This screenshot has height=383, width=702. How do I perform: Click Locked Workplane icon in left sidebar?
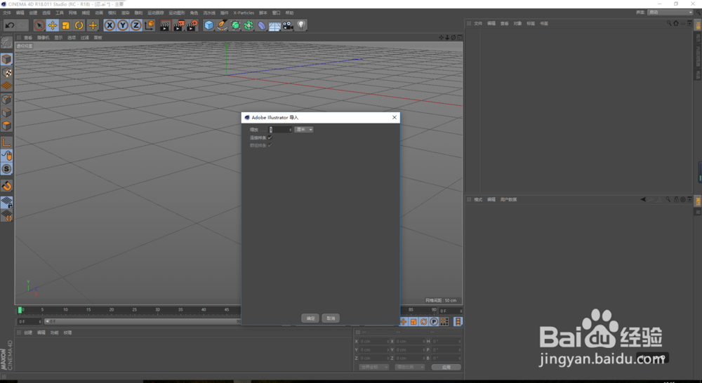(x=6, y=202)
